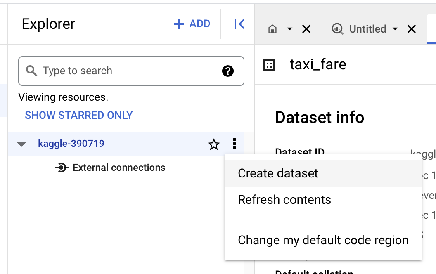This screenshot has height=274, width=436.
Task: Collapse the Explorer panel
Action: 239,24
